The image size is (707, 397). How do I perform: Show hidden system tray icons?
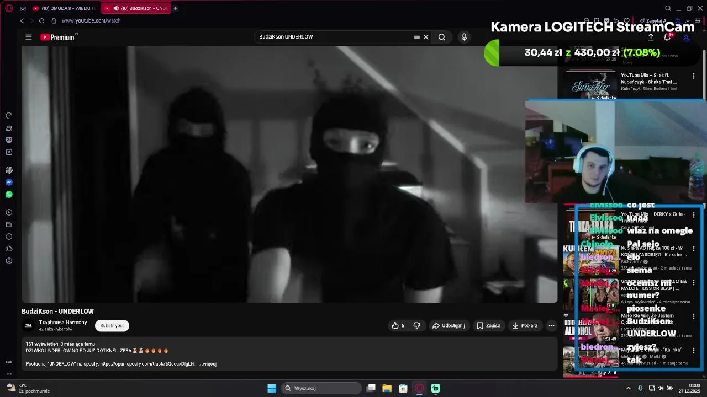[628, 388]
